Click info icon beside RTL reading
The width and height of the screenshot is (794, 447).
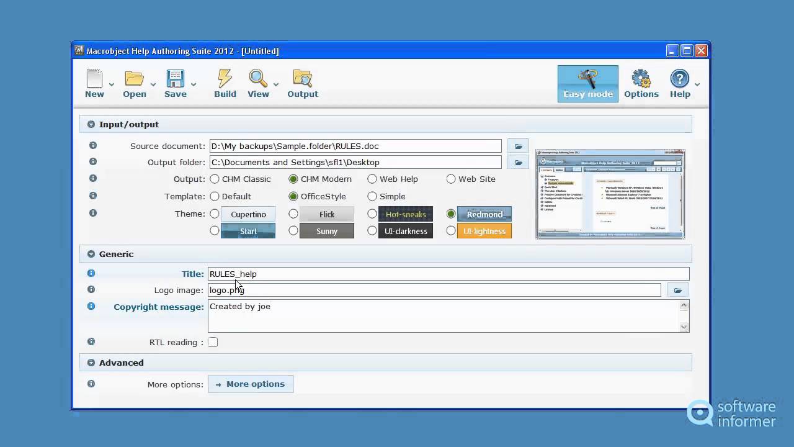(x=91, y=341)
